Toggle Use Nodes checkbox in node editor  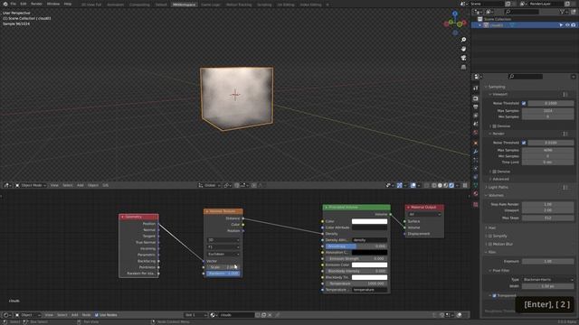pos(97,315)
